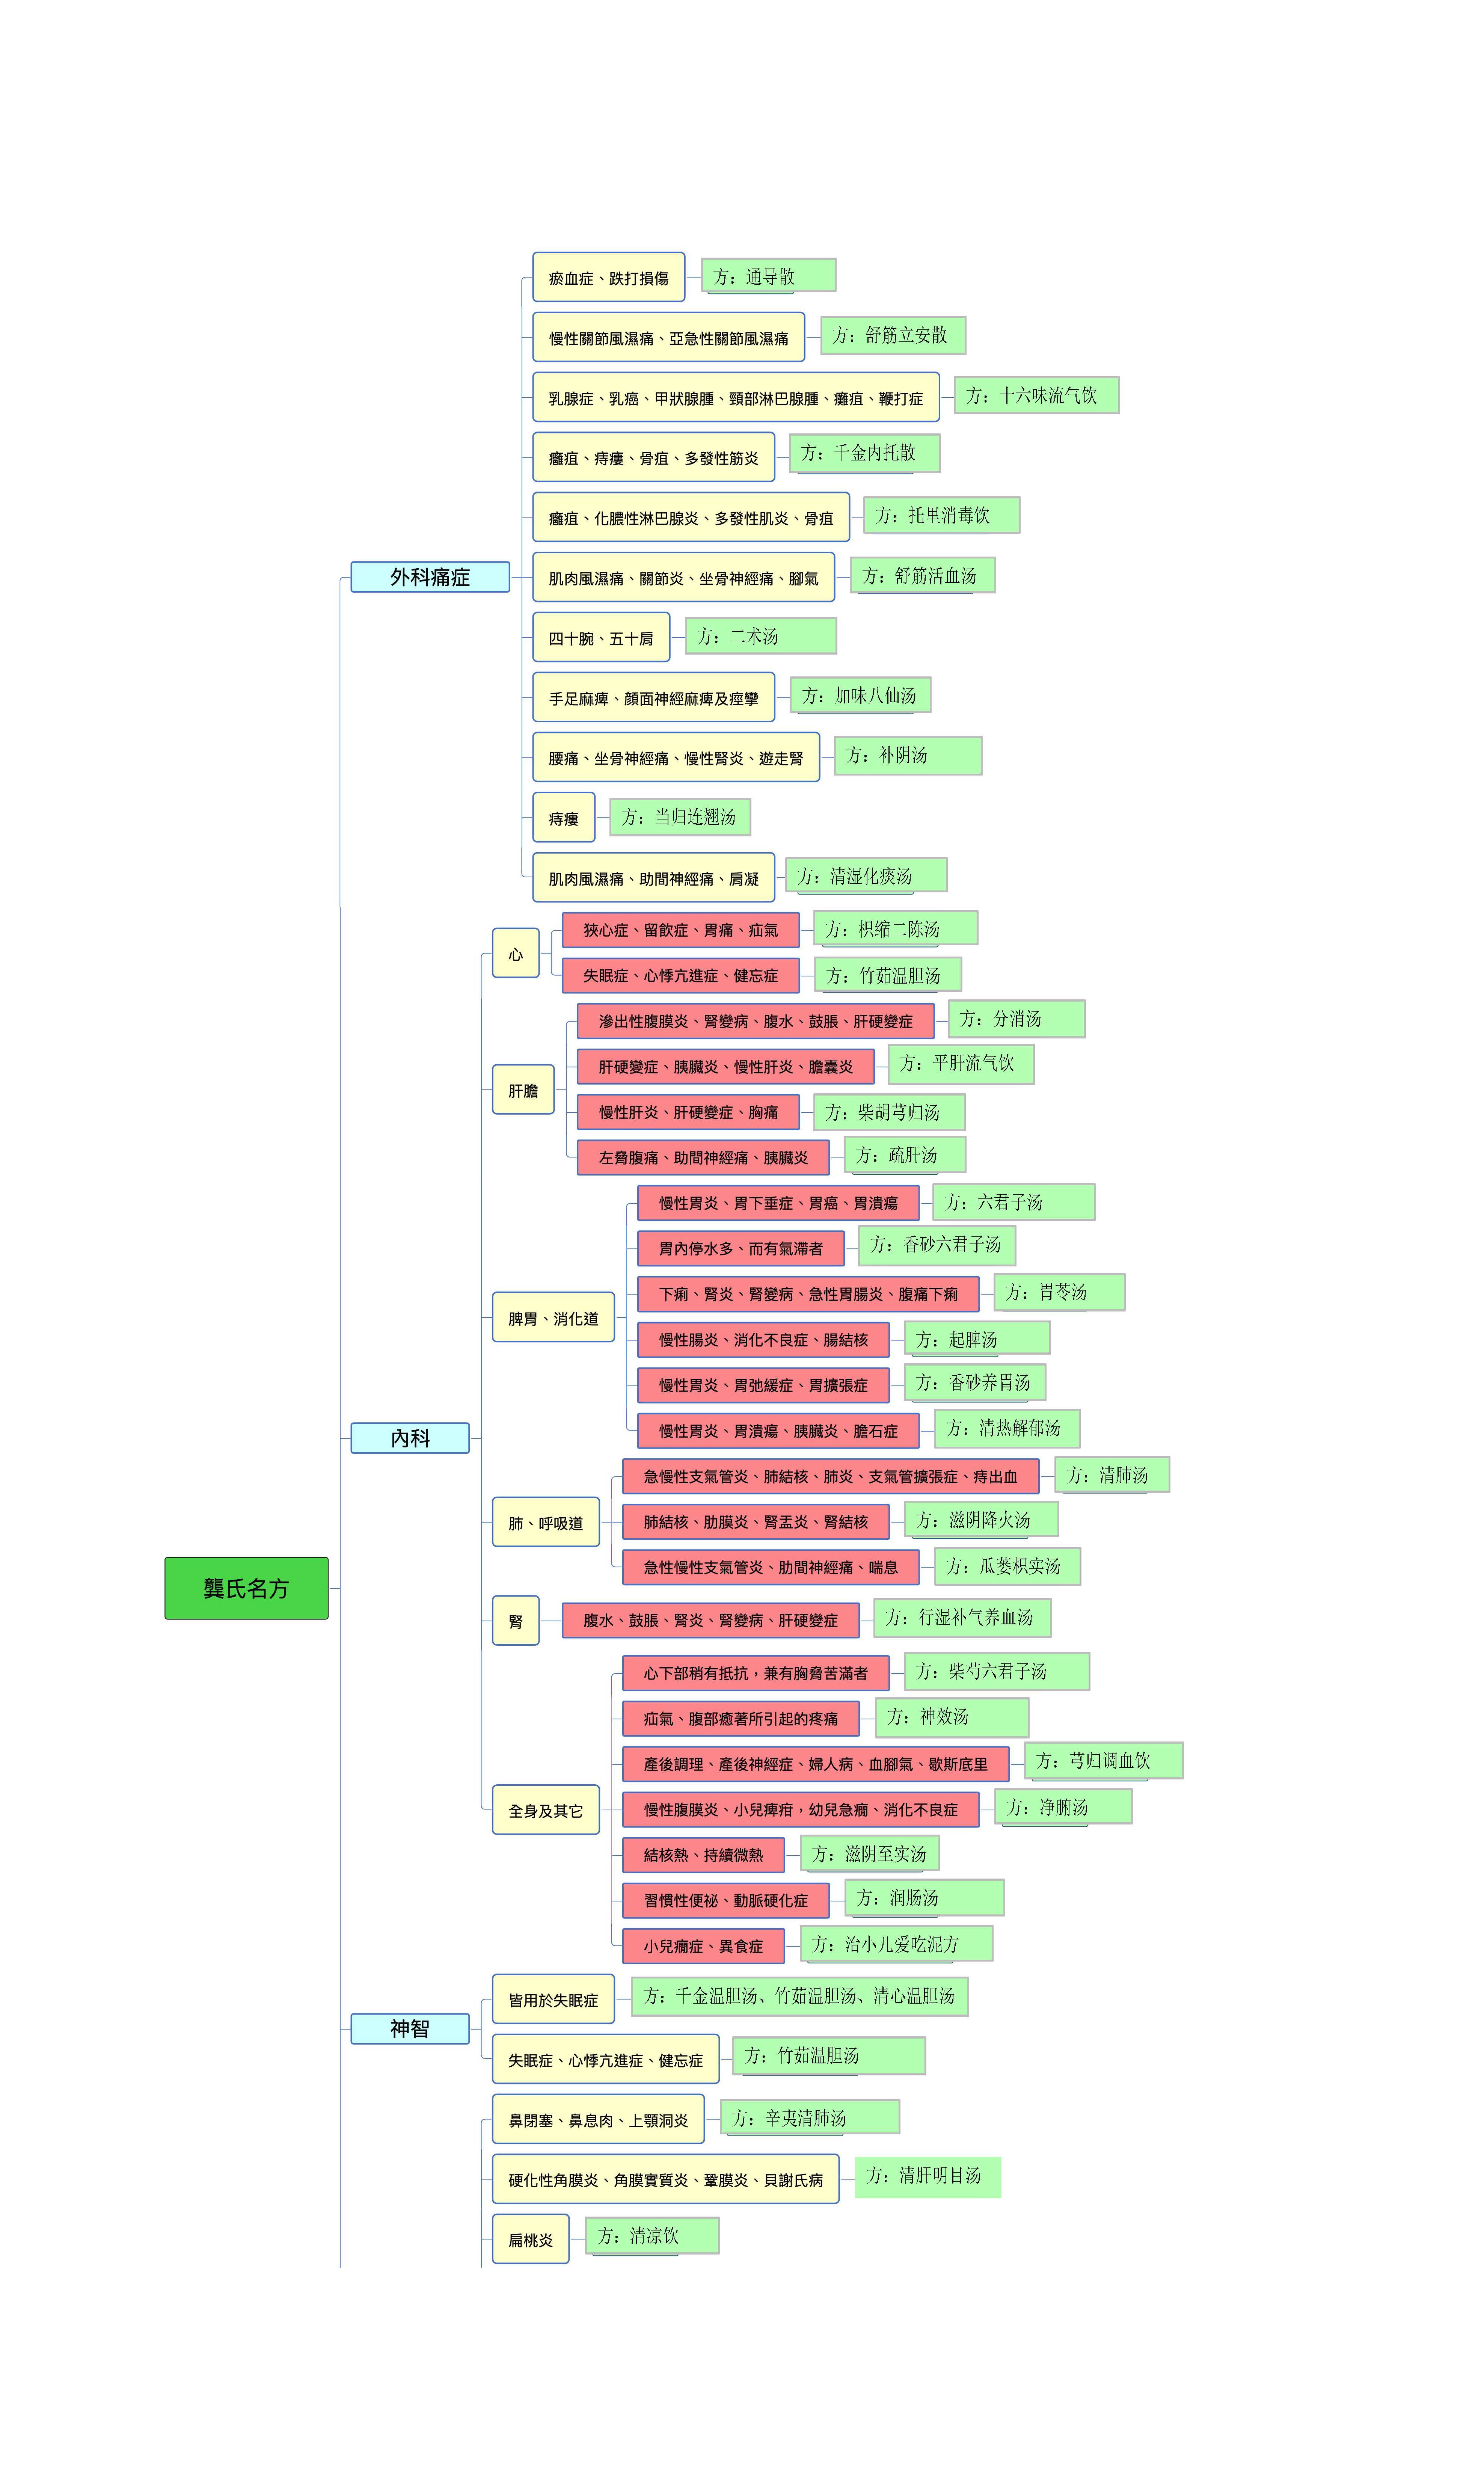1484x2490 pixels.
Task: Select red node 狭心症、留飲症、胃痛、疝氣
Action: point(681,930)
